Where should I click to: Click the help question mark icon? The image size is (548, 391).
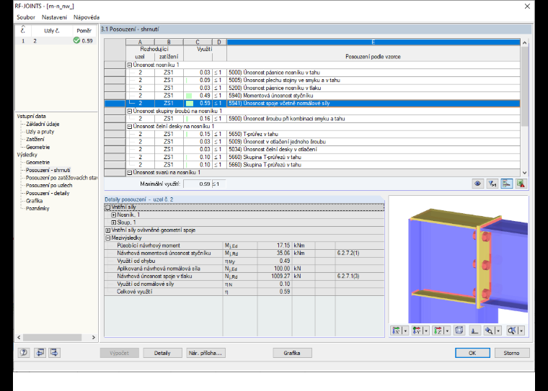pos(23,352)
